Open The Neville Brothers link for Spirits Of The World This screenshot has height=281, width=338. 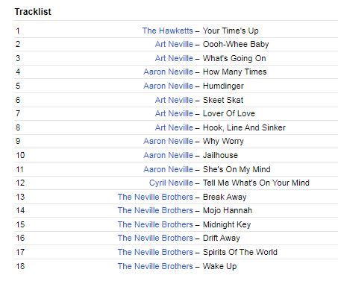[x=155, y=252]
